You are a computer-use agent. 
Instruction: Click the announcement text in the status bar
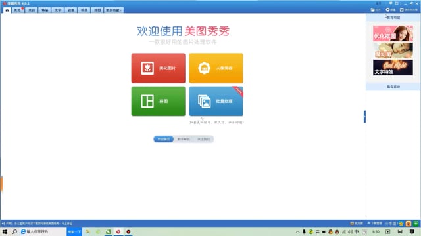[39, 224]
